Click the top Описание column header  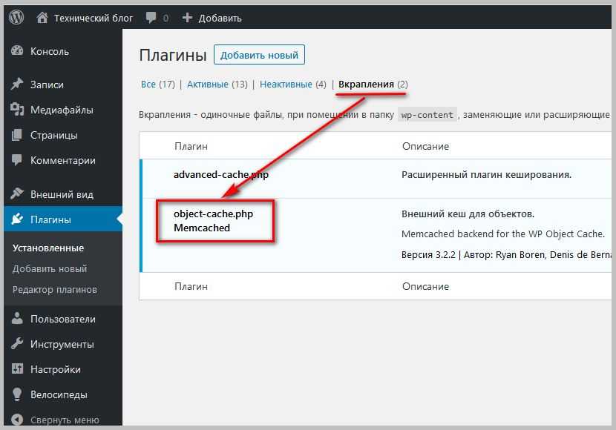pyautogui.click(x=425, y=146)
